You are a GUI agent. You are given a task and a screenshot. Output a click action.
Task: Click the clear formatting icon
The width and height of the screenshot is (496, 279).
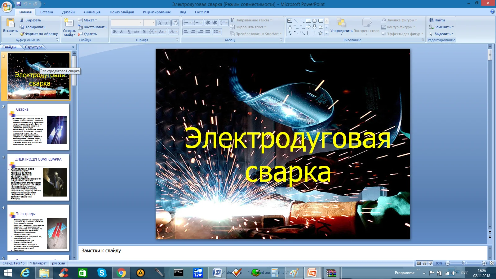pyautogui.click(x=175, y=23)
